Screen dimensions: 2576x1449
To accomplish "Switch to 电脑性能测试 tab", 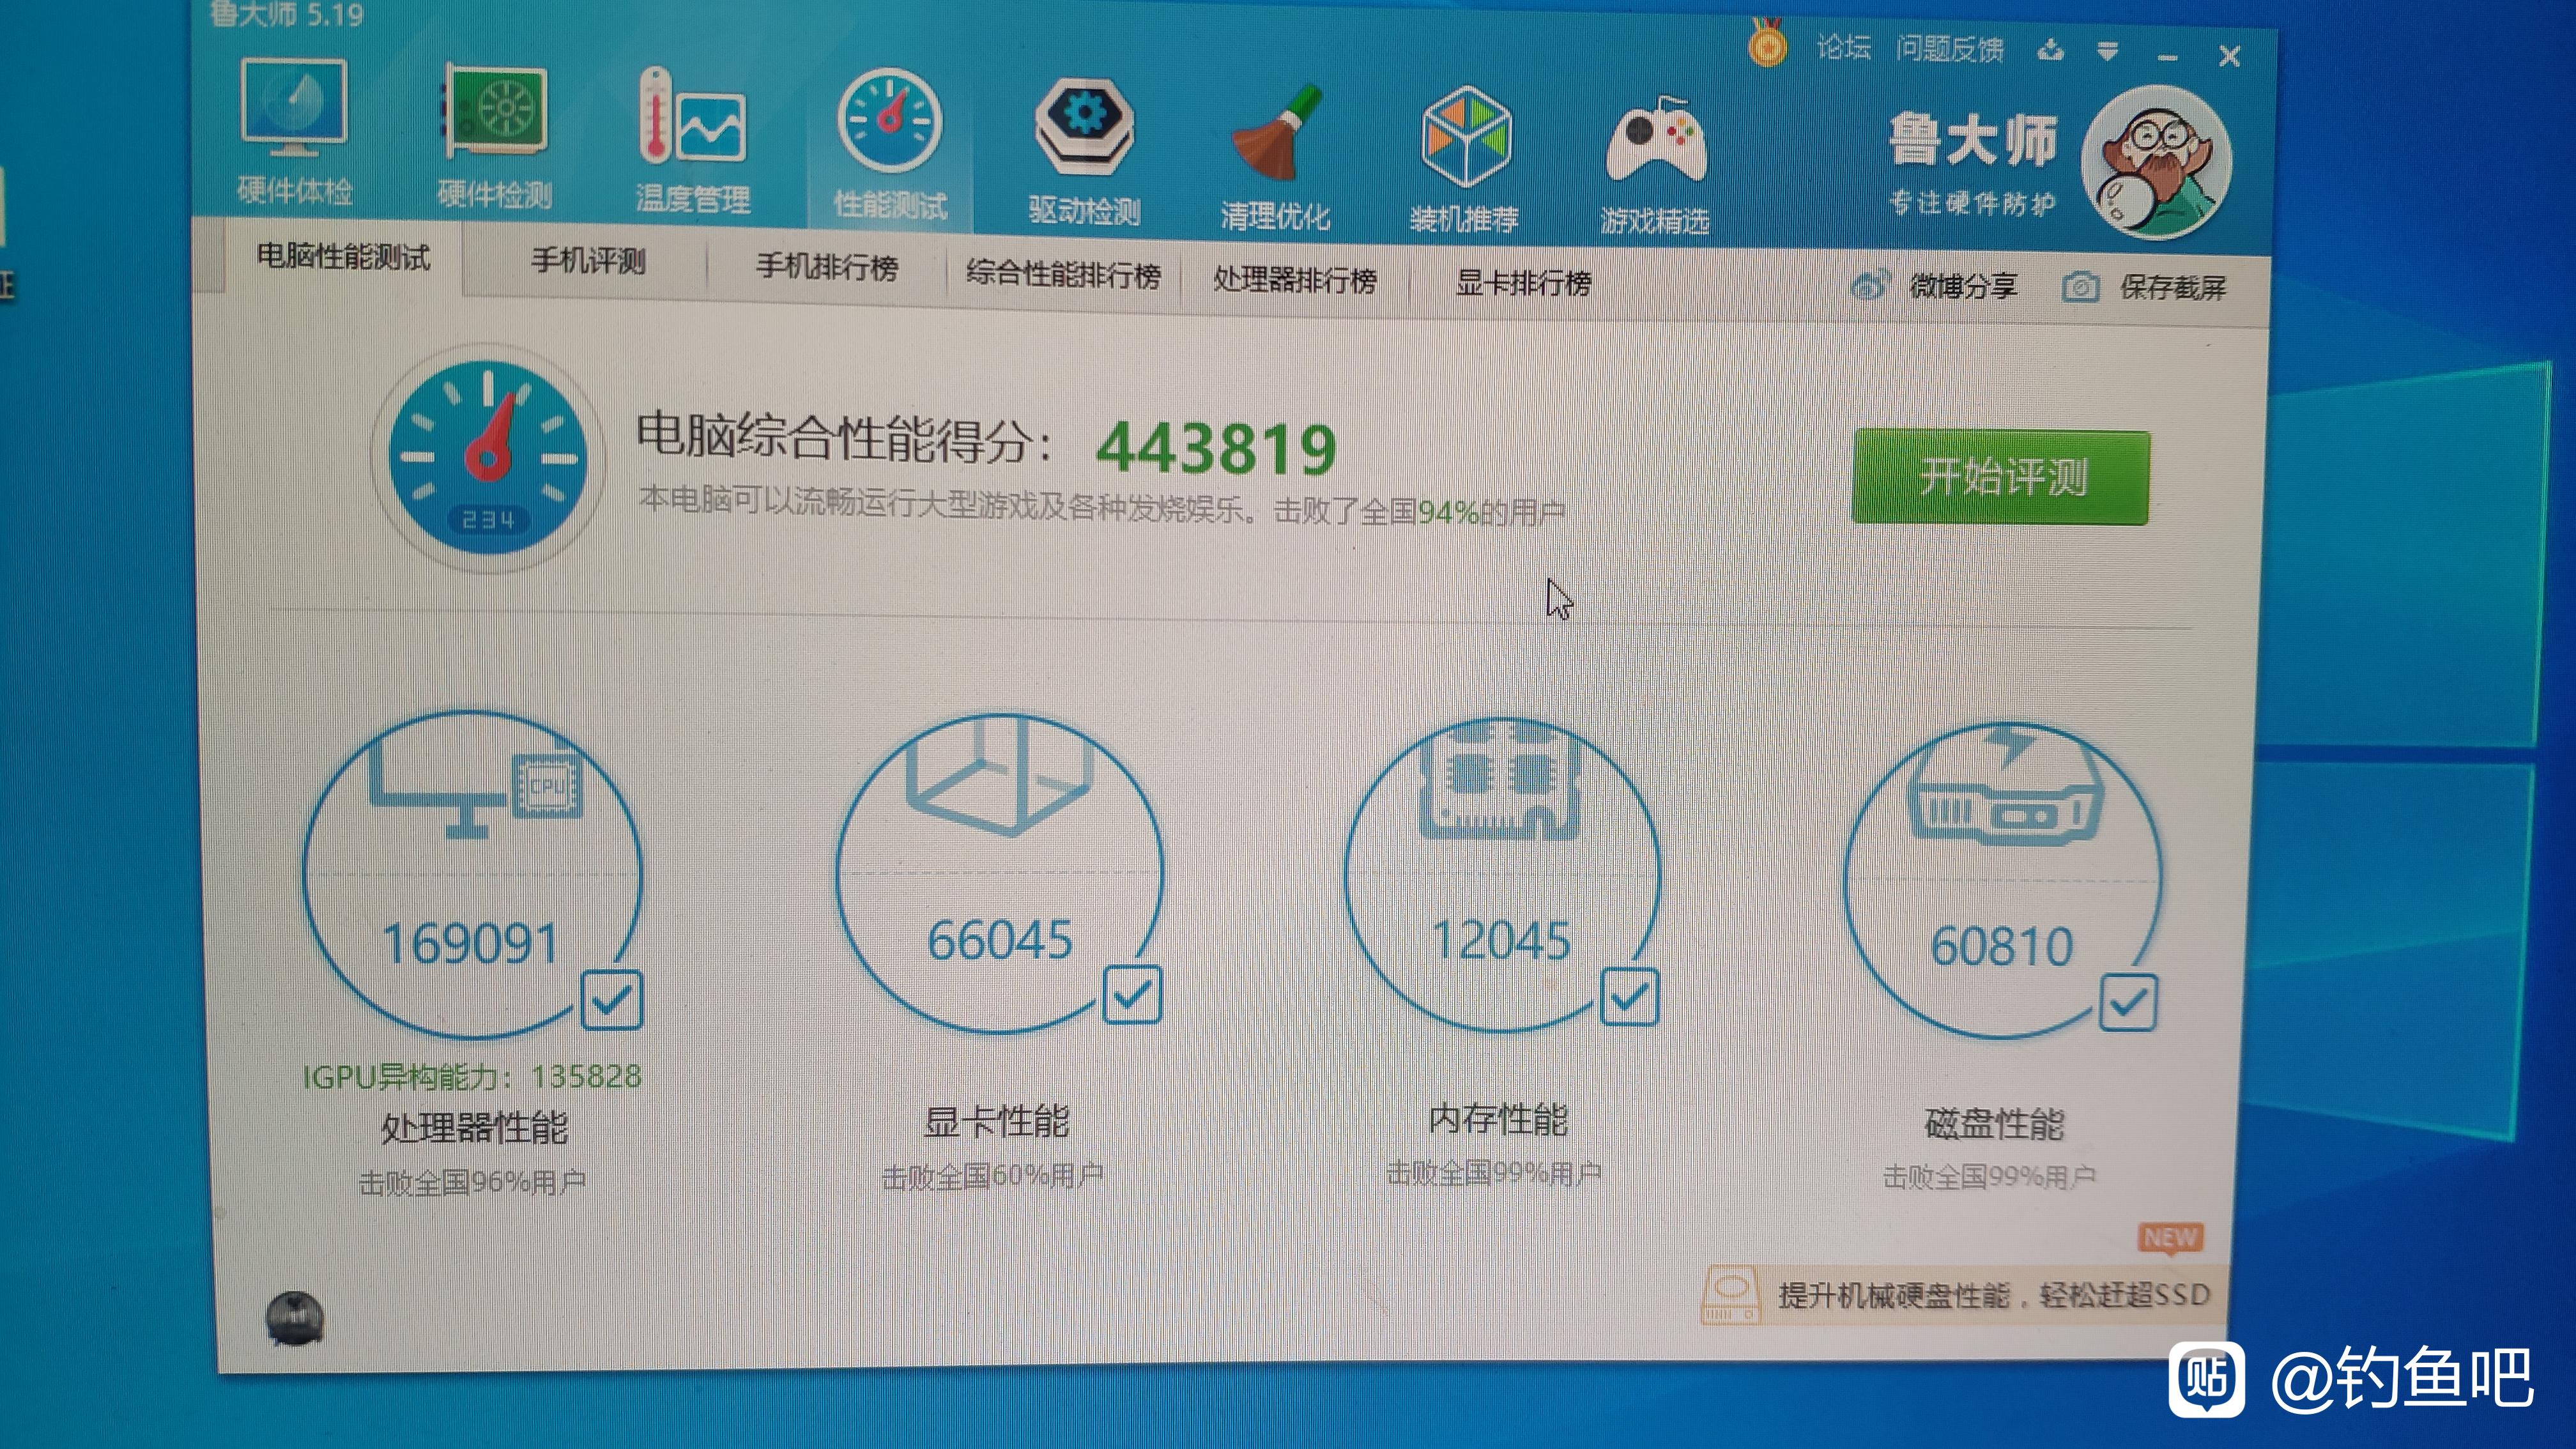I will click(343, 257).
